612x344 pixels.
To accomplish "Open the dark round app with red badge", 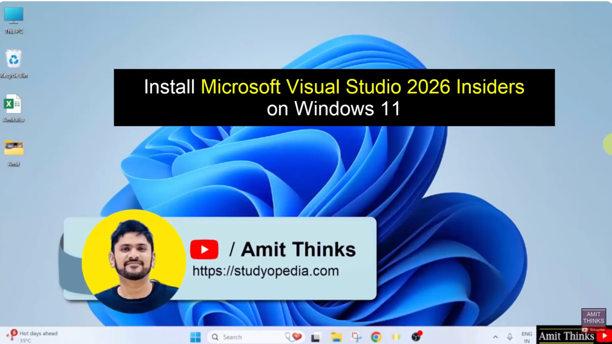I will [416, 337].
